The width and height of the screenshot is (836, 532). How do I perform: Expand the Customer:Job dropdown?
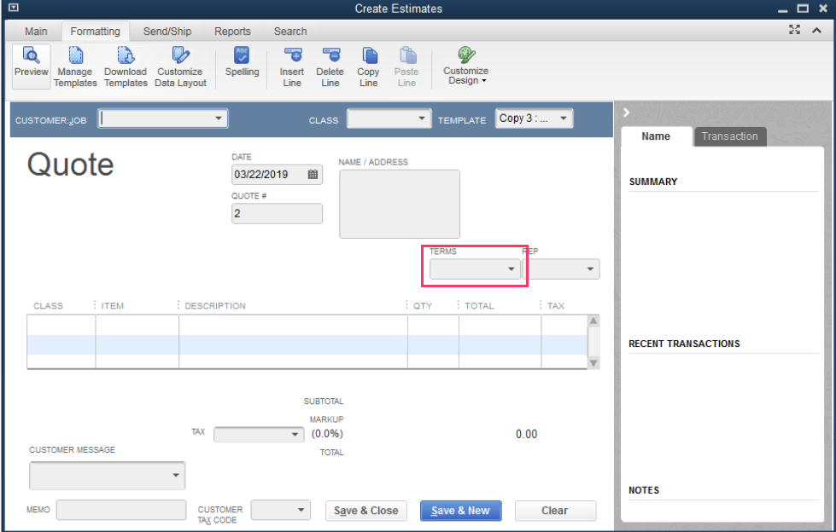coord(219,119)
